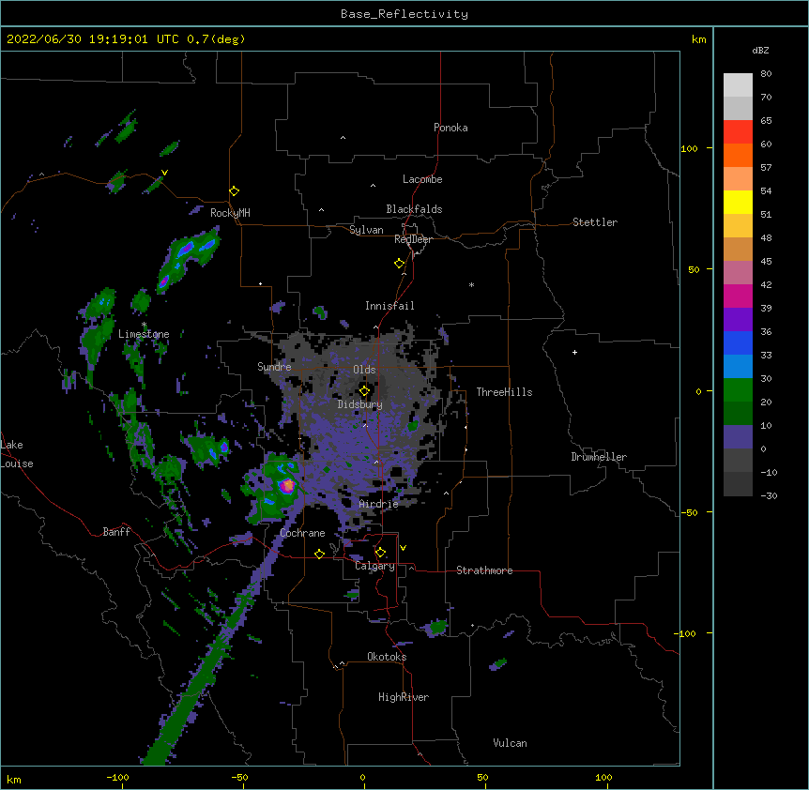Click the 80 value at legend top
The width and height of the screenshot is (809, 790).
pyautogui.click(x=766, y=74)
